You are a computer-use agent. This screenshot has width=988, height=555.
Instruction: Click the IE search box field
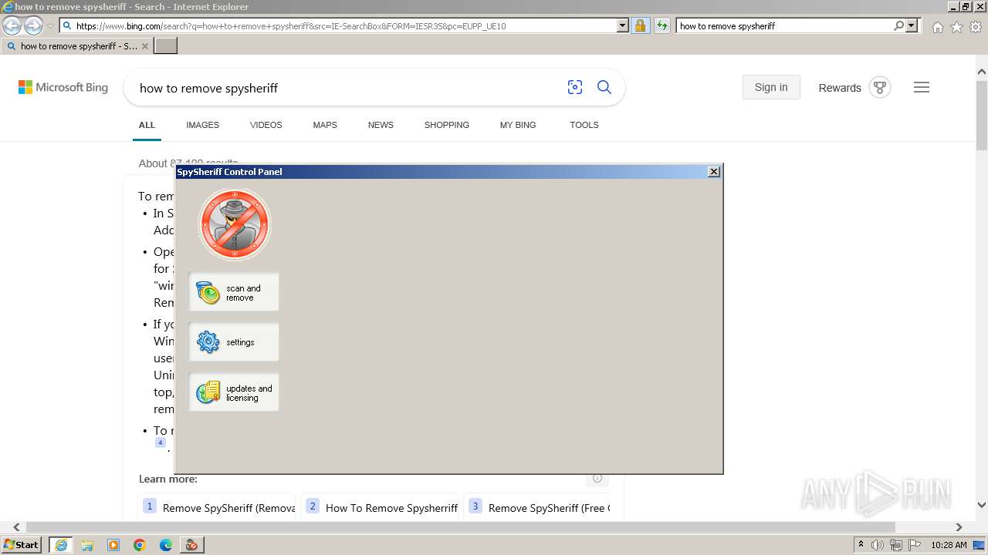click(784, 25)
